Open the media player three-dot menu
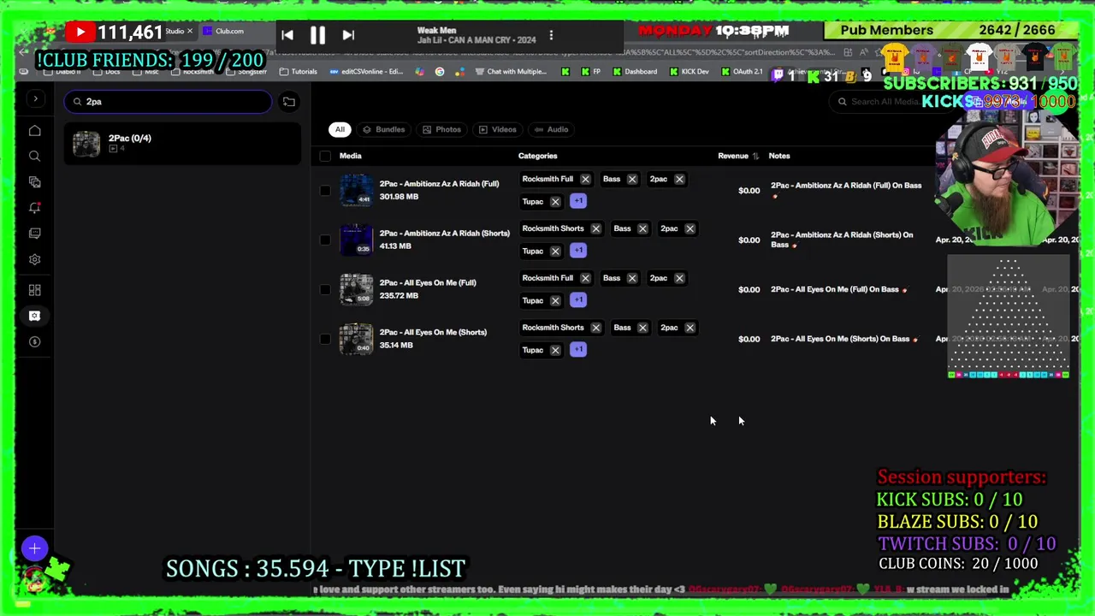Screen dimensions: 1095x616 (551, 35)
